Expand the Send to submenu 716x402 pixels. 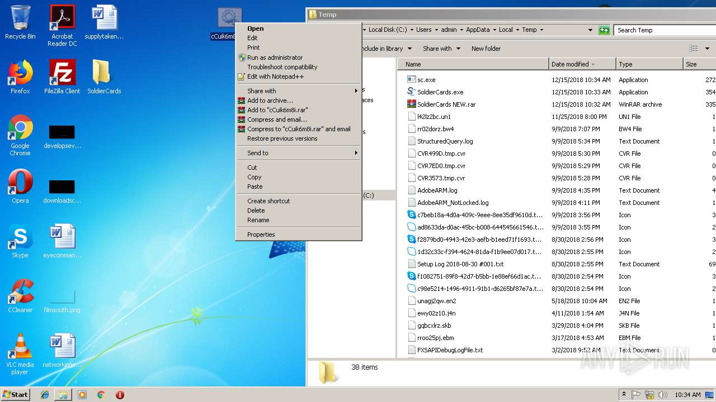298,153
